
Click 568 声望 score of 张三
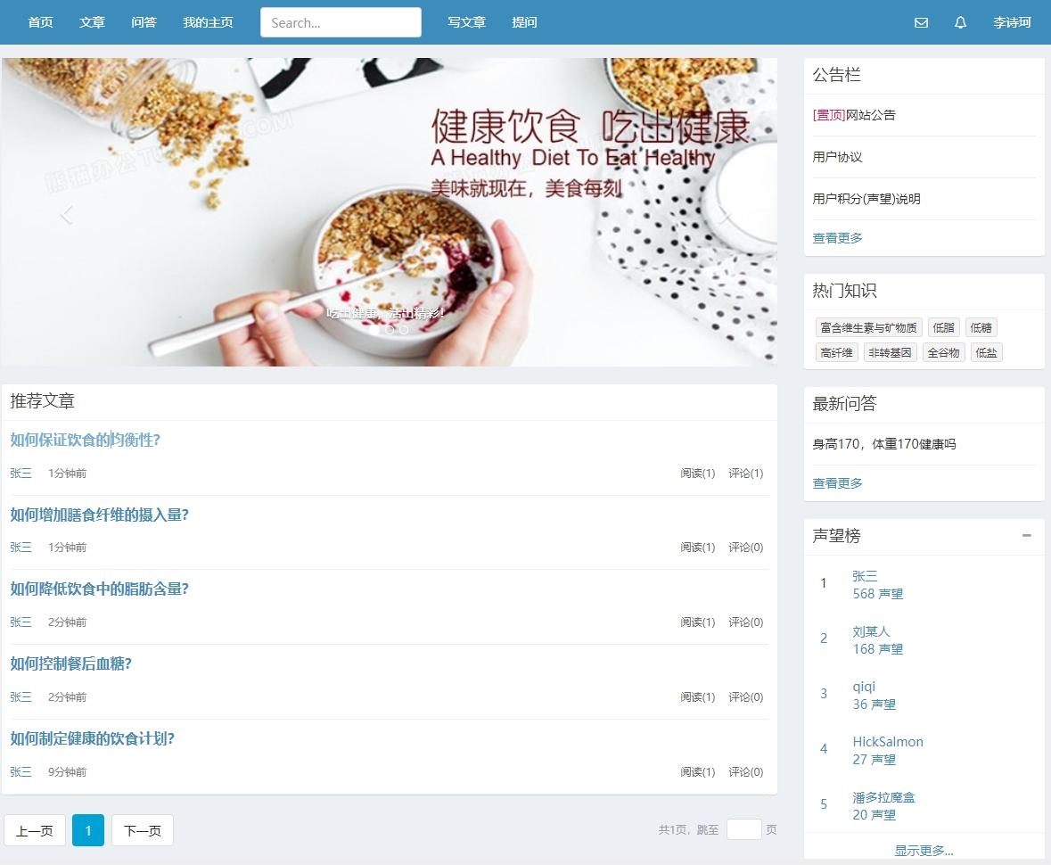[877, 594]
